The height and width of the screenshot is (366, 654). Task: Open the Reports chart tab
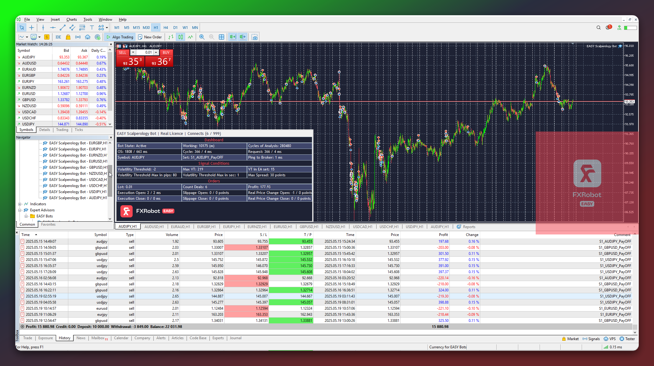click(x=466, y=227)
